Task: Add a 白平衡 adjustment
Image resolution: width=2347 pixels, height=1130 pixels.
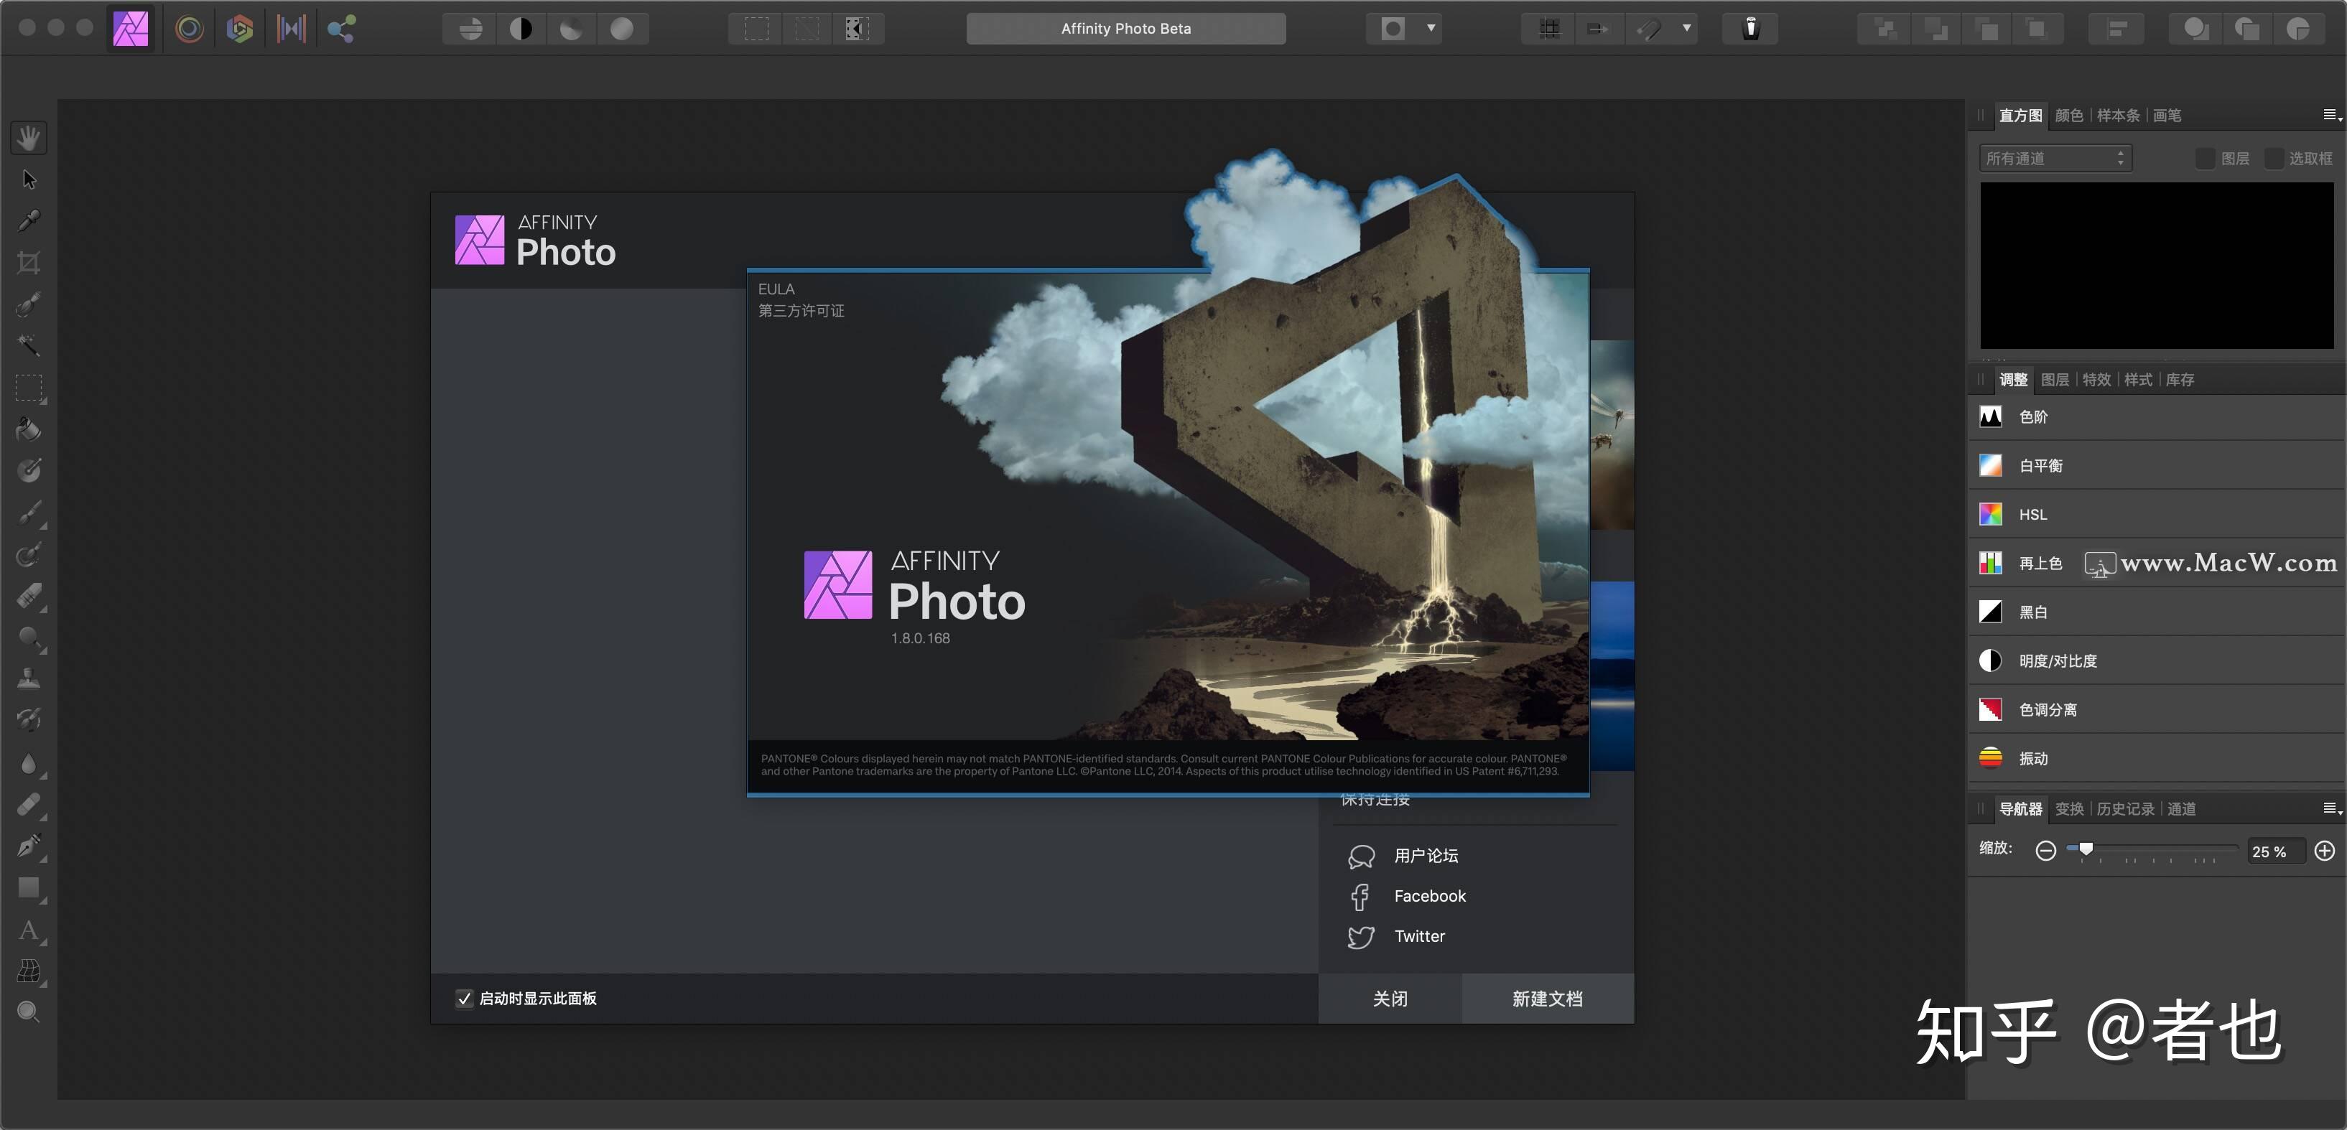Action: click(x=2157, y=465)
